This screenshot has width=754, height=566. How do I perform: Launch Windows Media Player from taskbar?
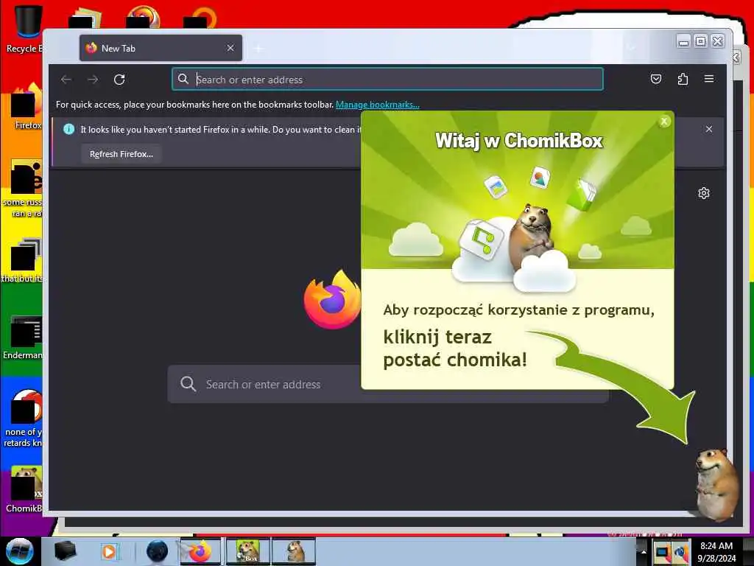109,551
